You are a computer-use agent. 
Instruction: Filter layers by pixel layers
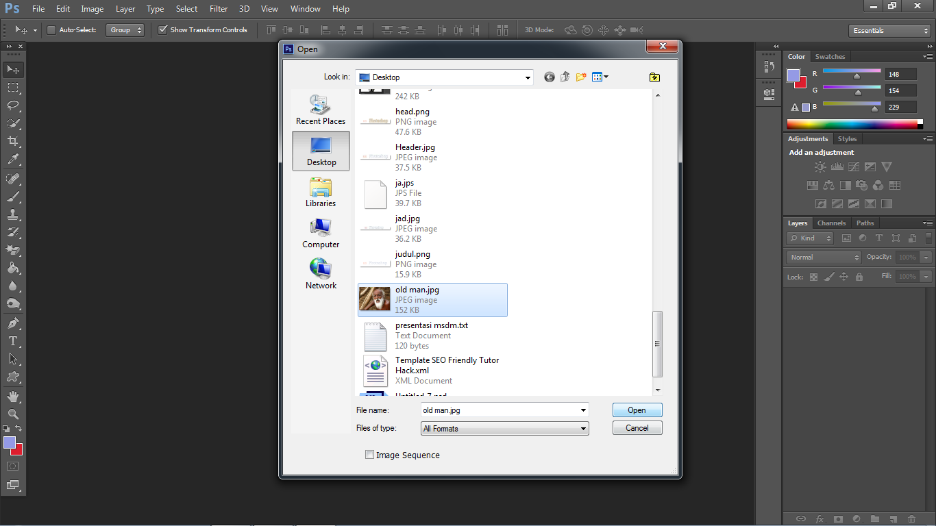[x=846, y=238]
